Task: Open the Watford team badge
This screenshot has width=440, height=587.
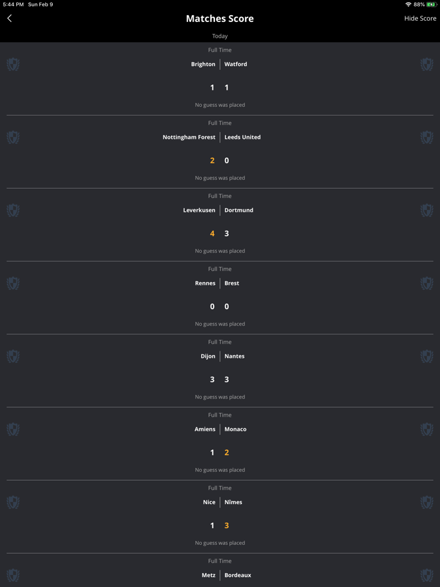Action: point(427,64)
